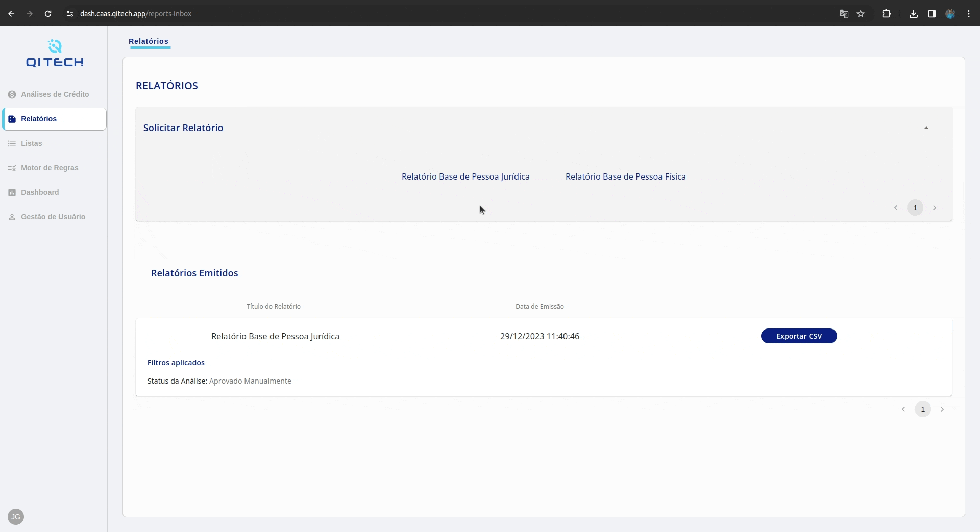Click emitted report title Relatório Base de Pessoa Jurídica
Screen dimensions: 980x532
click(275, 336)
